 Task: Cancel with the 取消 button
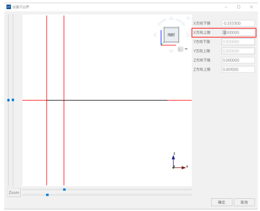244,202
